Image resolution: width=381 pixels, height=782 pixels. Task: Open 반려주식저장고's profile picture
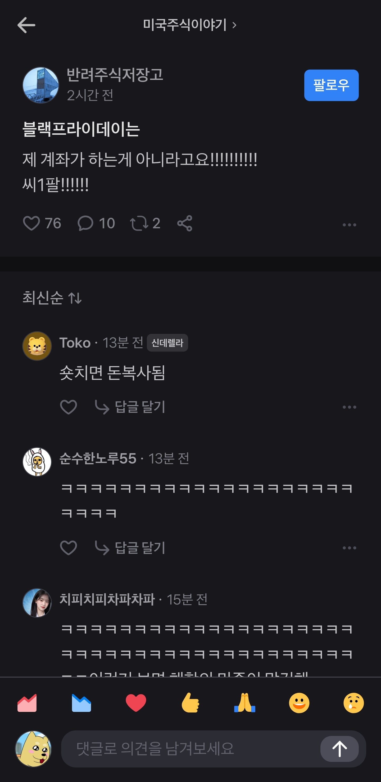pyautogui.click(x=41, y=85)
